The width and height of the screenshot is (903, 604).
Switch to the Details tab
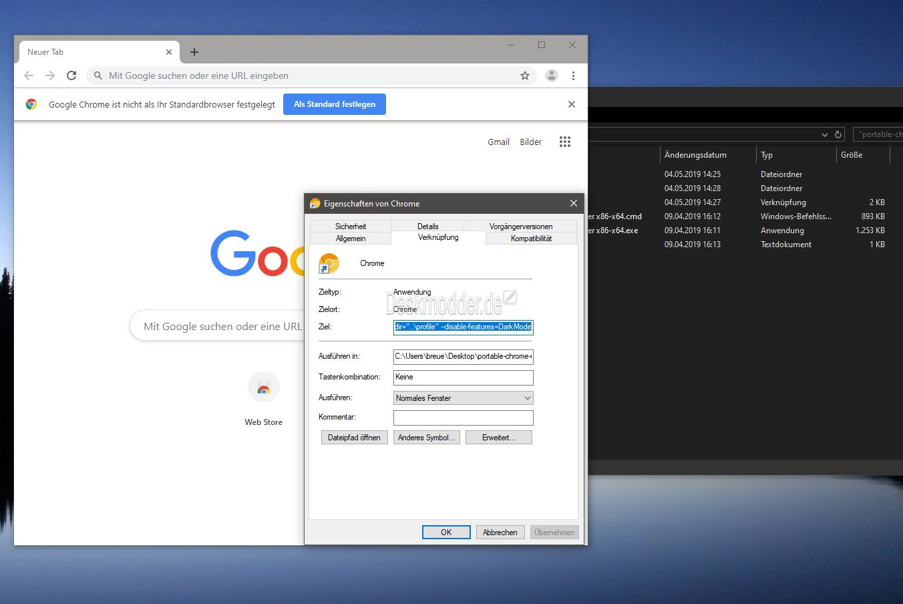click(428, 226)
